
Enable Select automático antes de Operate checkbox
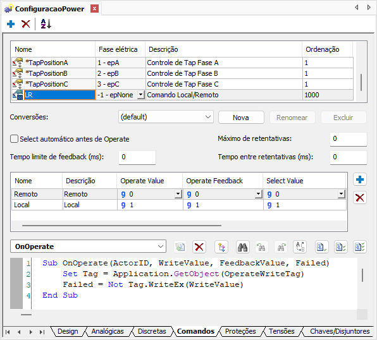pos(14,139)
